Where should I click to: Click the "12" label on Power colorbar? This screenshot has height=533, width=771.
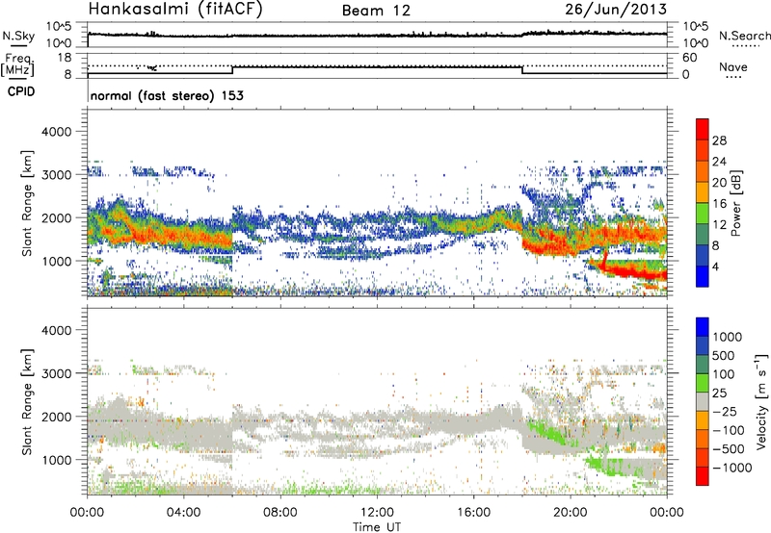click(719, 225)
